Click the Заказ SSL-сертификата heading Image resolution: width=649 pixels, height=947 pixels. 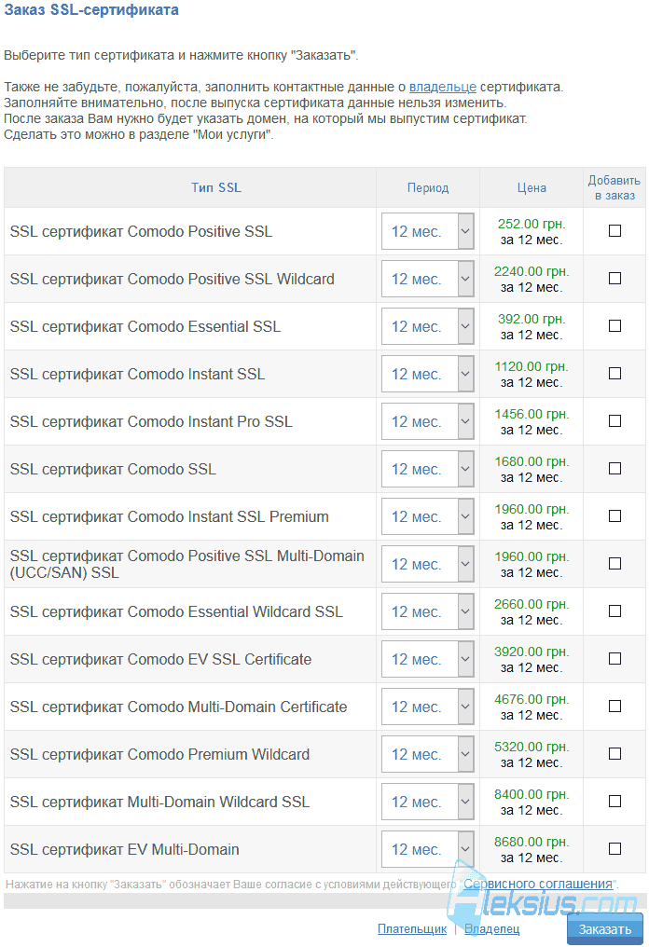tap(91, 10)
